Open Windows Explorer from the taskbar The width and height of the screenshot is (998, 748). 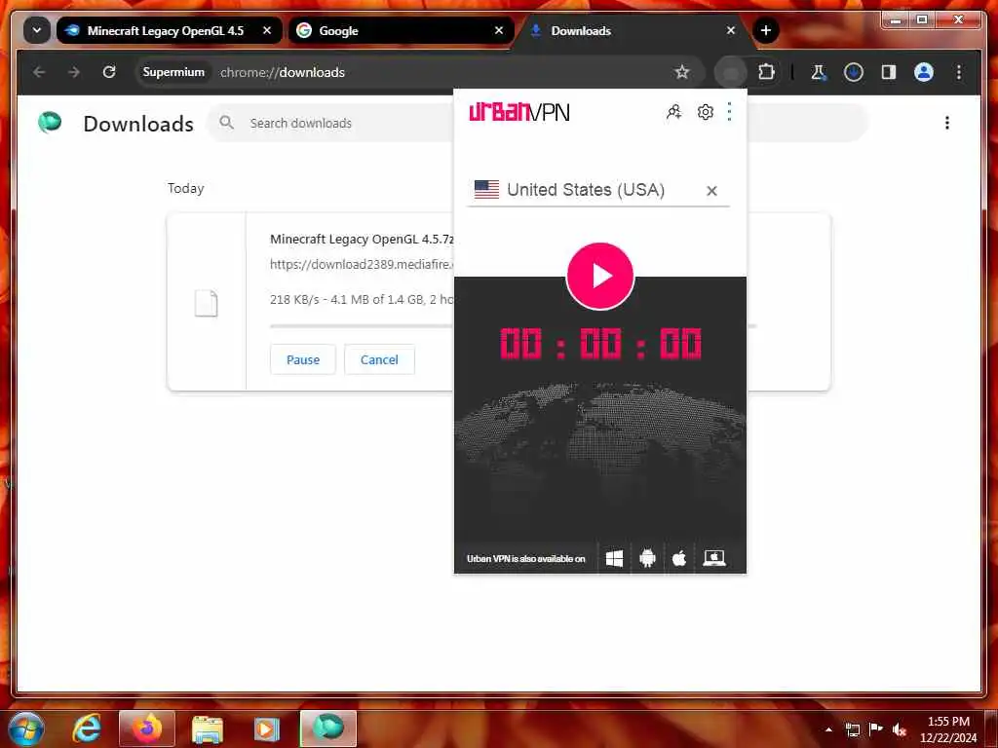pyautogui.click(x=207, y=729)
